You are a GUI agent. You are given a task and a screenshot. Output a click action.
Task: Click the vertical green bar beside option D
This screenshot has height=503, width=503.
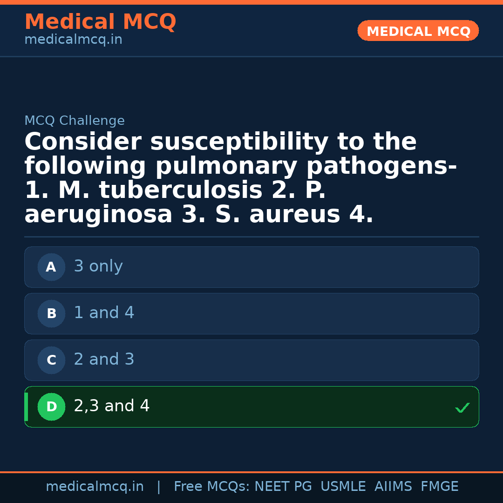pyautogui.click(x=26, y=407)
